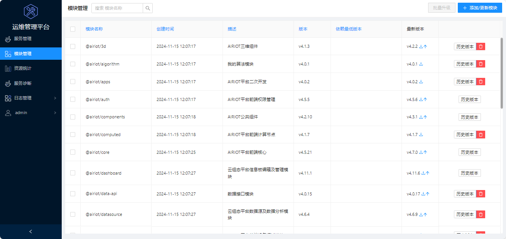The image size is (506, 239).
Task: Open 历史版本 for @airiot/core
Action: click(469, 152)
